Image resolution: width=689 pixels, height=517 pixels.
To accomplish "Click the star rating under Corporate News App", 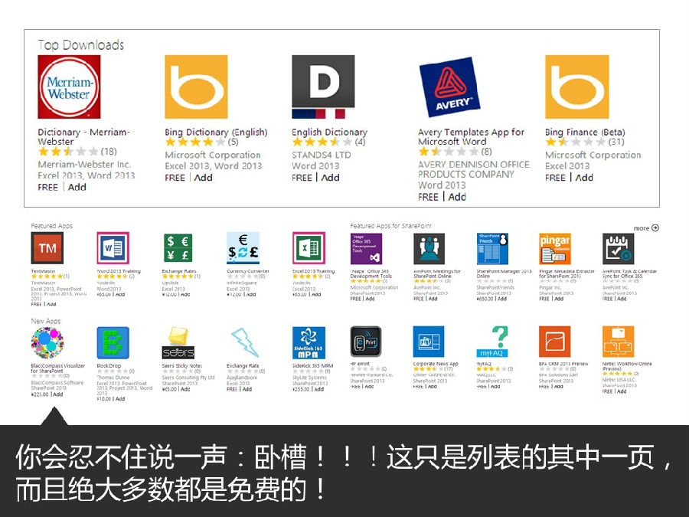I will [427, 369].
